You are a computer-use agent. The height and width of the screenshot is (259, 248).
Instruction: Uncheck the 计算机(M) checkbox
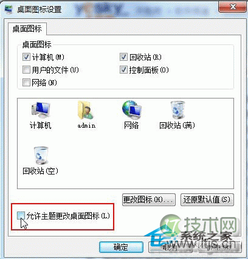pos(26,57)
